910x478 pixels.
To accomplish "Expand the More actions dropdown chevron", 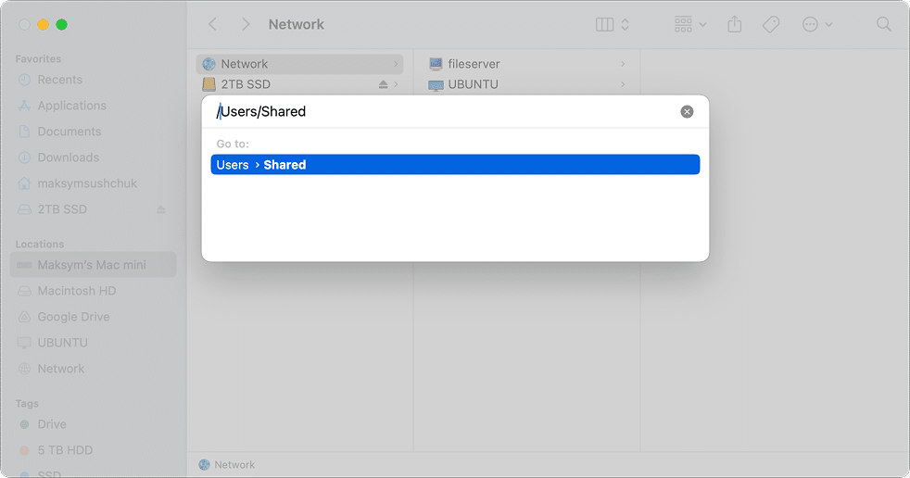I will (828, 24).
